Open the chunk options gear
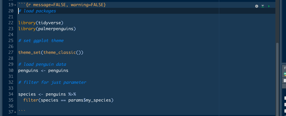Screen dimensions: 286x116 point(257,6)
